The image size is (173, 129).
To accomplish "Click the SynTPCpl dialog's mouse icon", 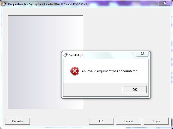I will pyautogui.click(x=66, y=55).
